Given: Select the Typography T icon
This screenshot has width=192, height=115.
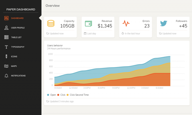Looking at the screenshot, I should pos(6,47).
